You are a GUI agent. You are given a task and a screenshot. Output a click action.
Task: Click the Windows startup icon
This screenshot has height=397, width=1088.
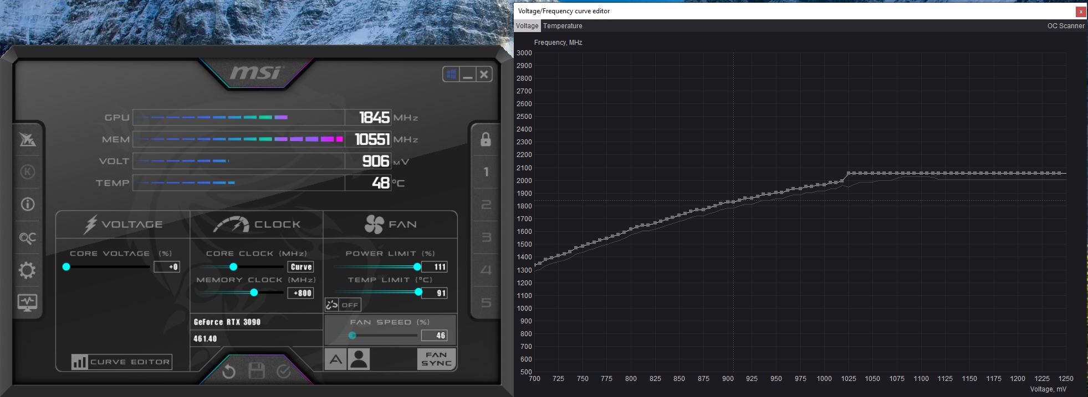451,74
